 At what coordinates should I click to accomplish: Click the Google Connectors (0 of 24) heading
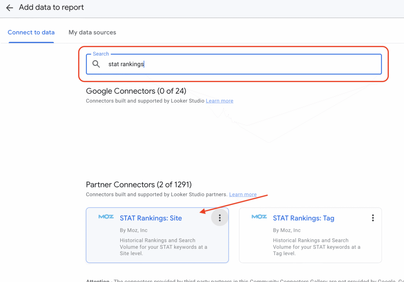point(136,91)
